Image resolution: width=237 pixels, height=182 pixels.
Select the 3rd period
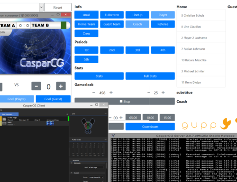(137, 50)
